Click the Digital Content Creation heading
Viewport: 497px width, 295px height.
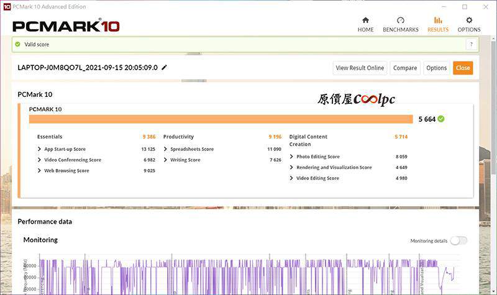(308, 140)
